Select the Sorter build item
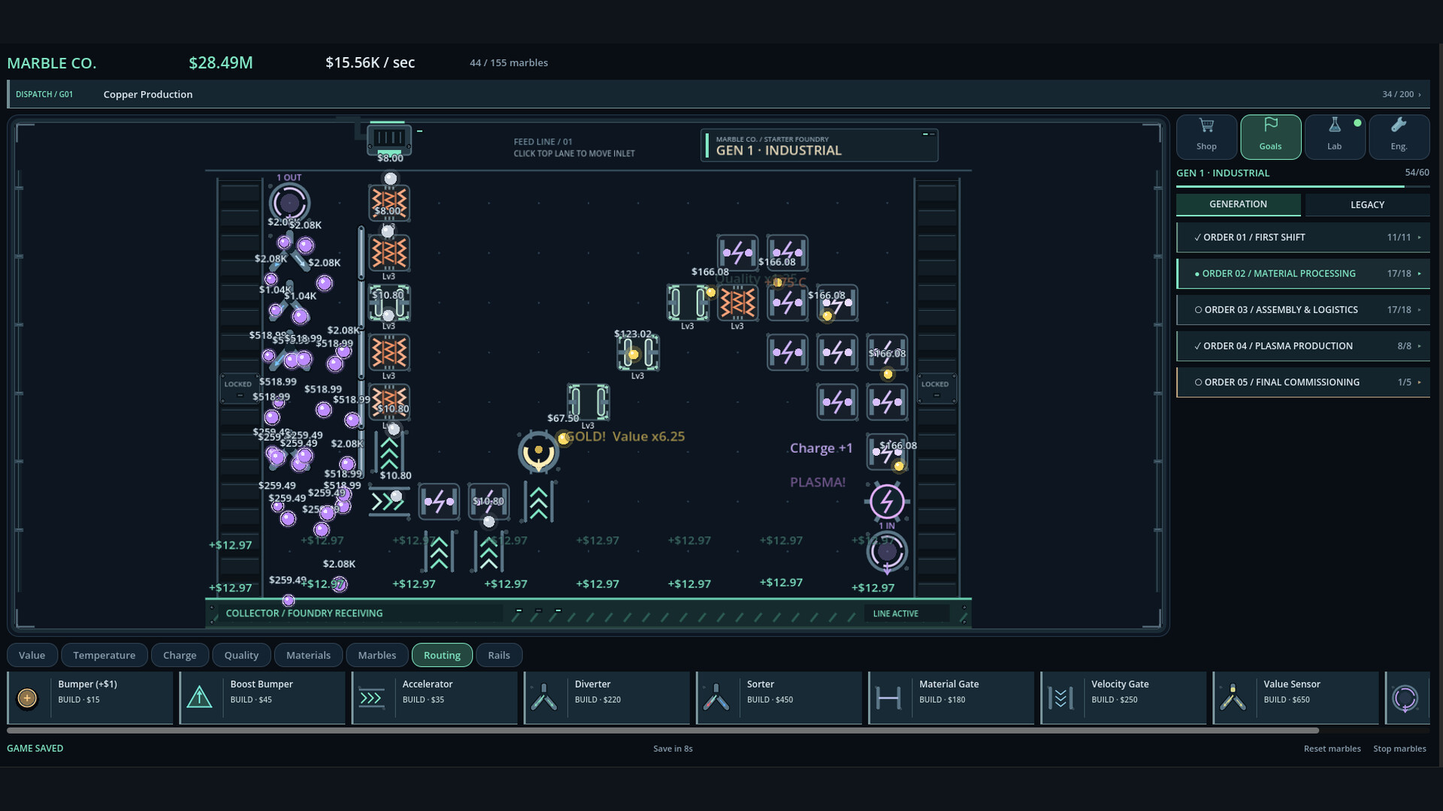Viewport: 1443px width, 811px height. (x=779, y=698)
